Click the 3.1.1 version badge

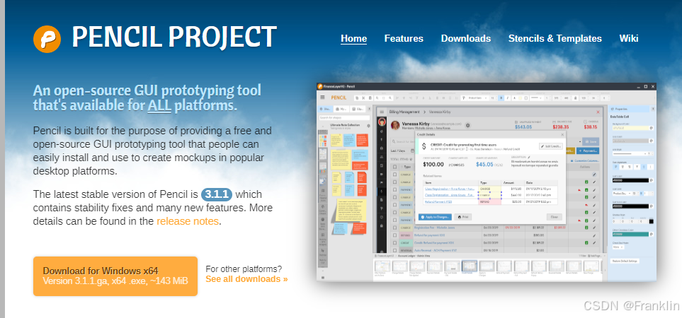pos(217,194)
